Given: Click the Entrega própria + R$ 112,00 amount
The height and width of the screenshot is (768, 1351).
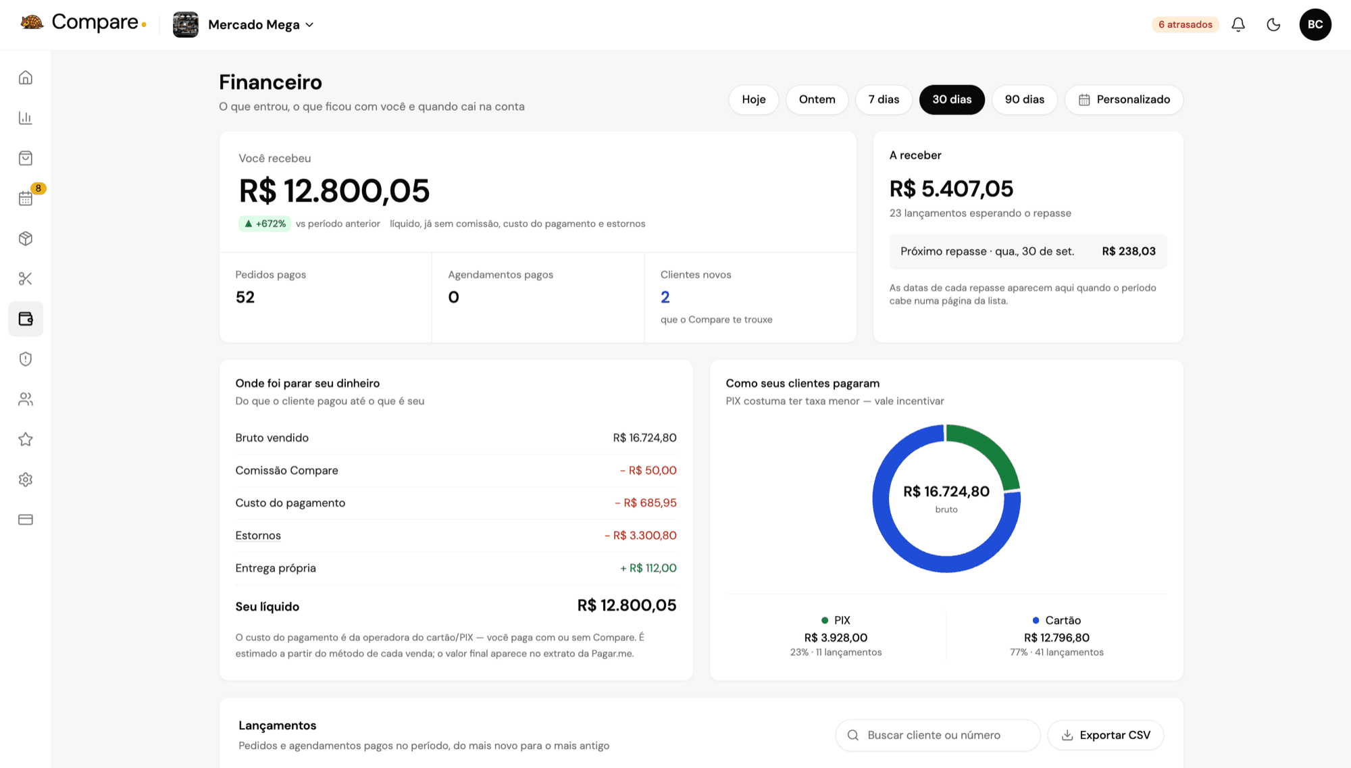Looking at the screenshot, I should point(648,568).
